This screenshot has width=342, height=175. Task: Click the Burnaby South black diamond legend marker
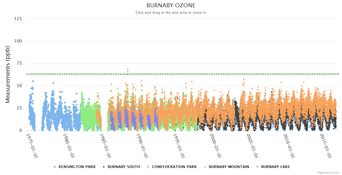pos(104,167)
